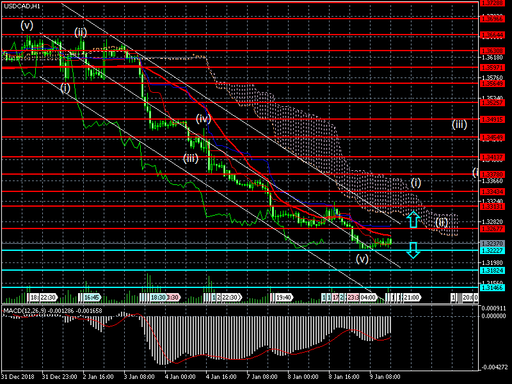Click the 1.35760 axis price value

492,77
